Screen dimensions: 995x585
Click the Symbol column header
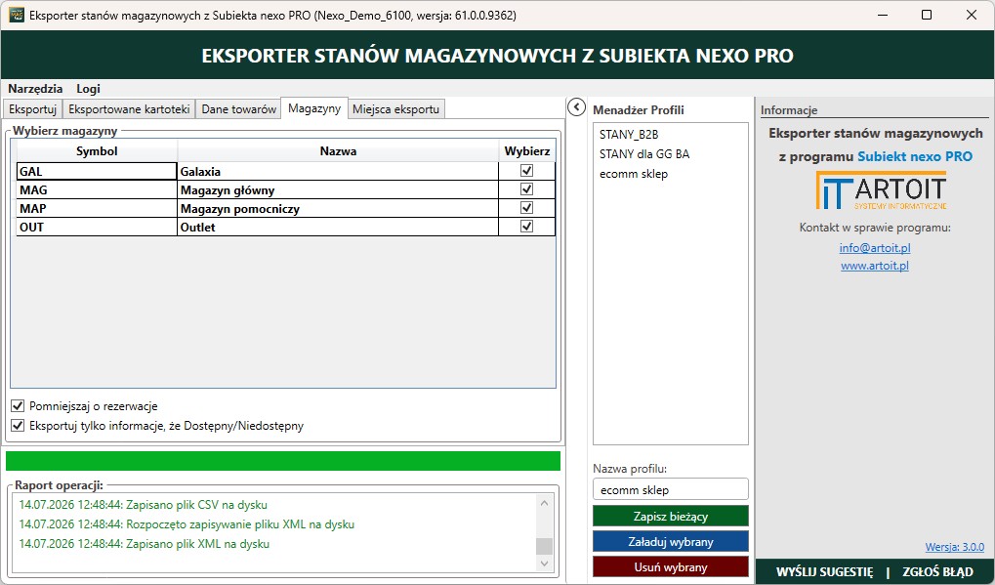click(x=97, y=151)
